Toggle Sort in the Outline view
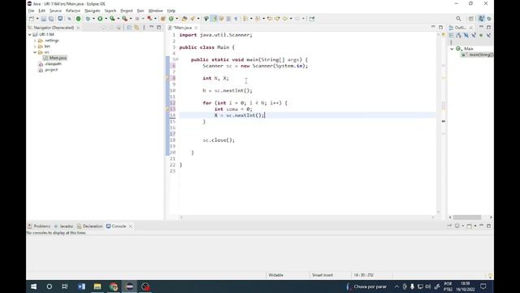 [x=458, y=35]
